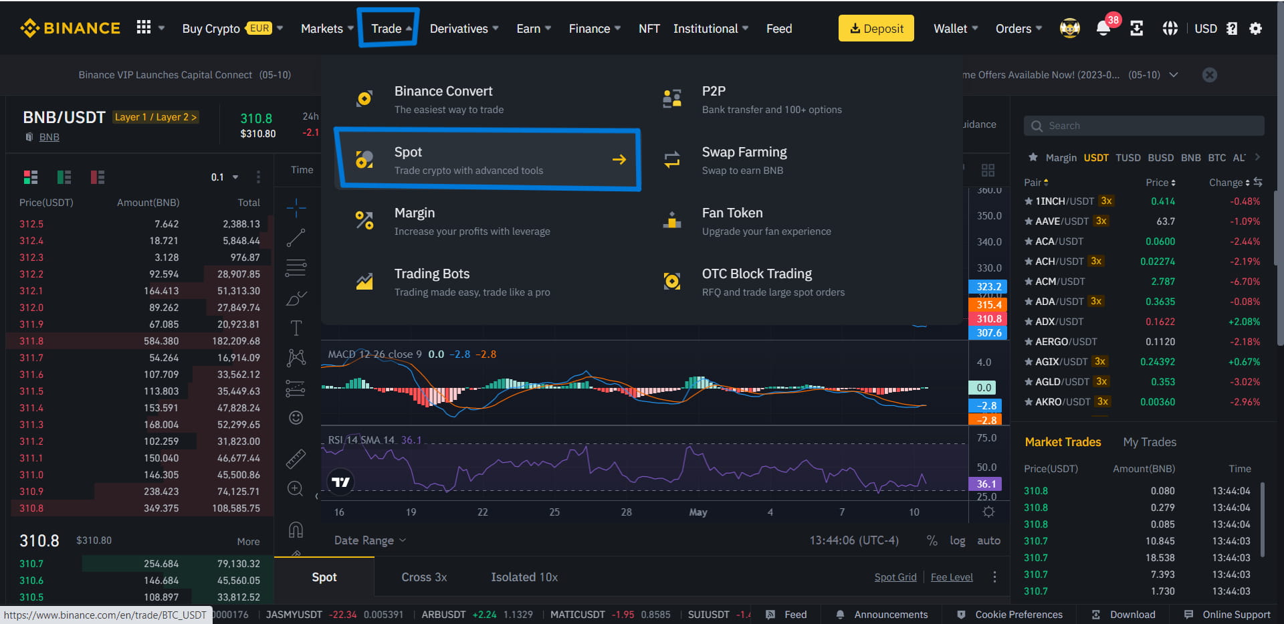Open chart settings gear below price scale
1284x624 pixels.
[x=988, y=512]
